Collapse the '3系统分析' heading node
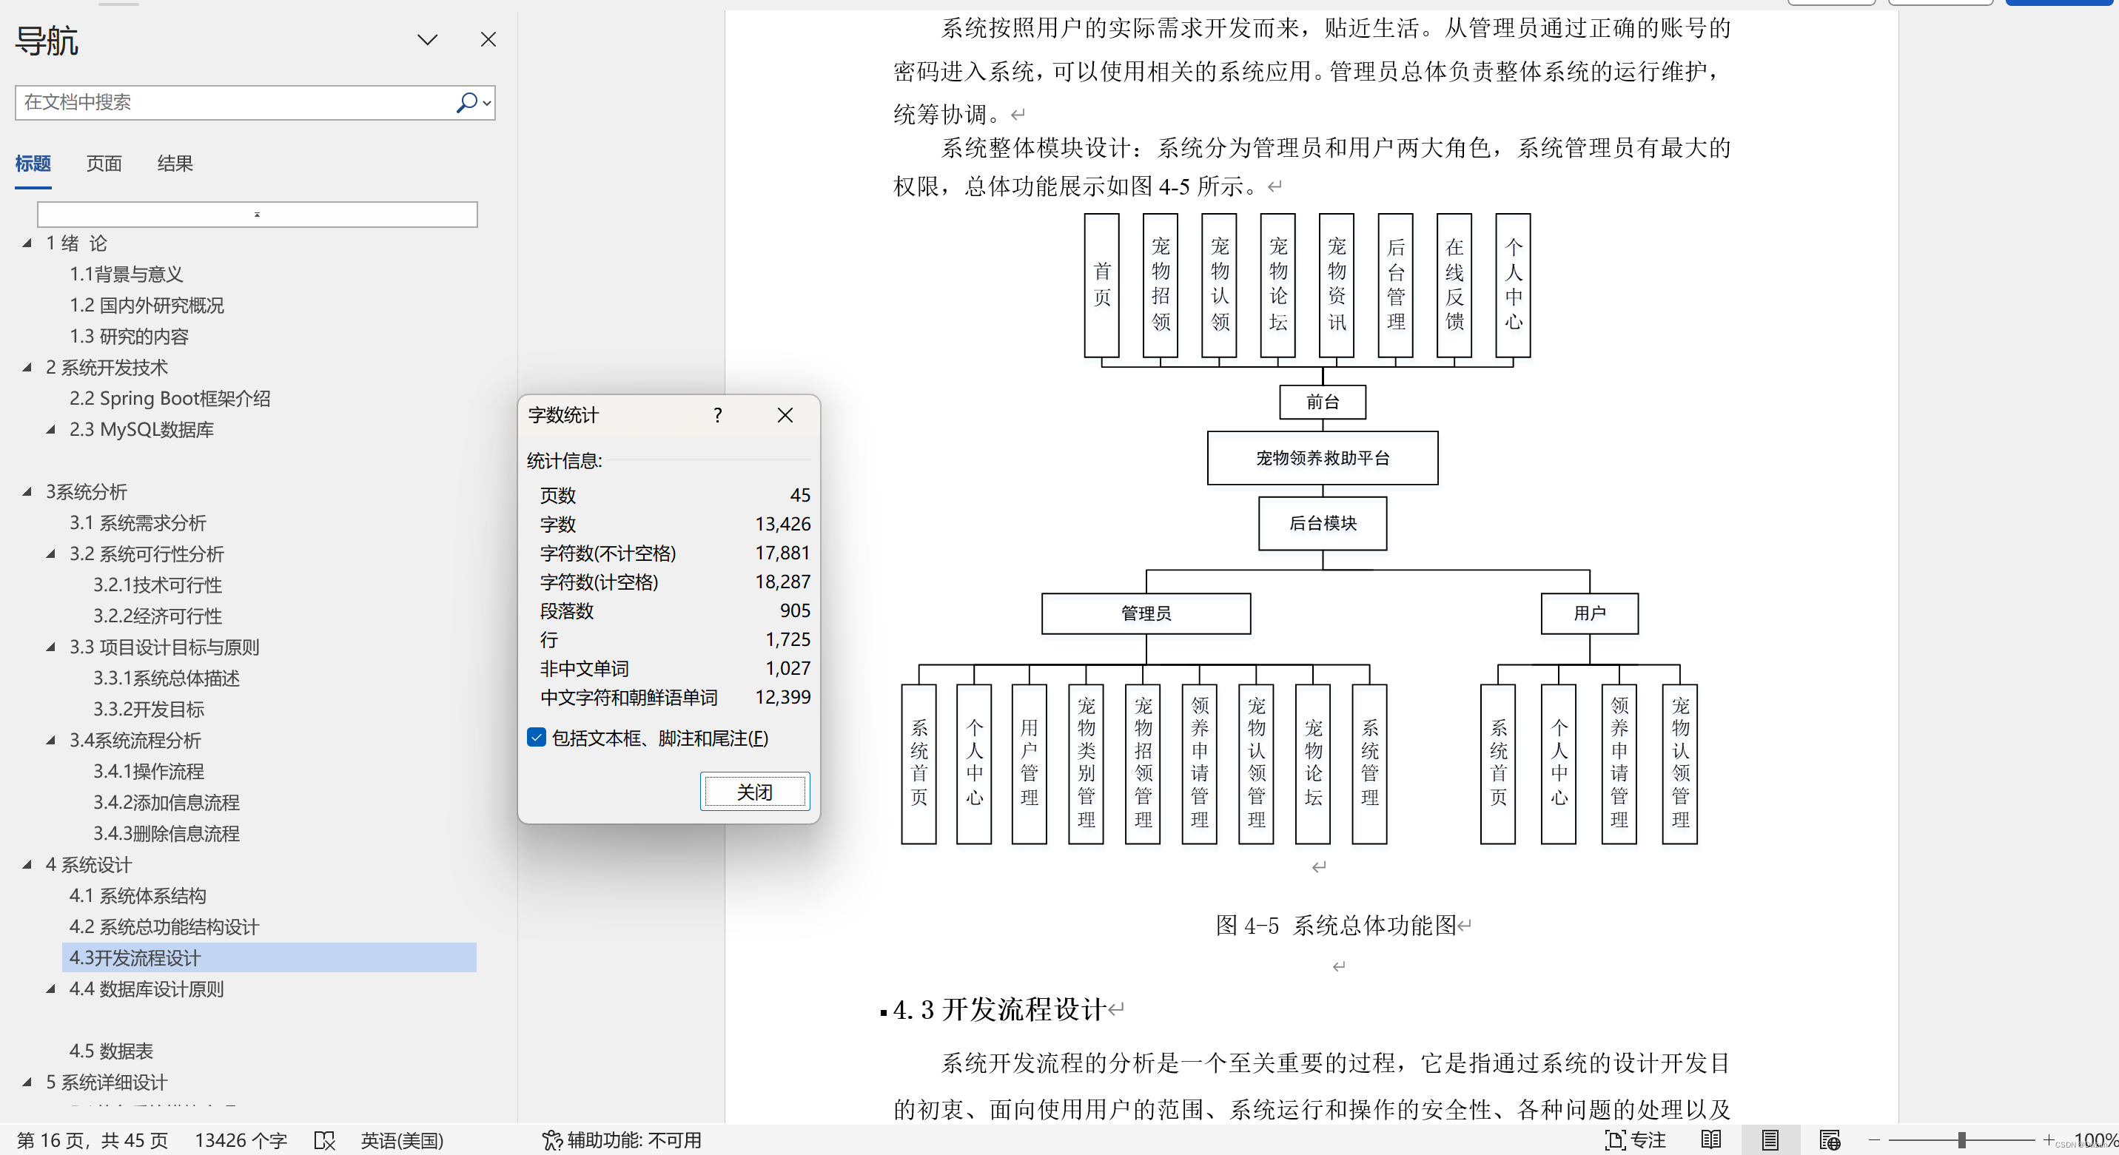The width and height of the screenshot is (2119, 1155). tap(27, 491)
